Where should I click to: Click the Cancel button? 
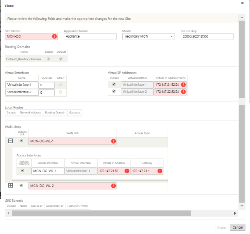(238, 227)
